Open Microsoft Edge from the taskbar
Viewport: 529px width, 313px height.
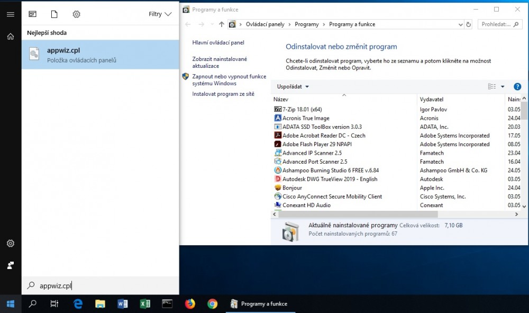point(78,303)
